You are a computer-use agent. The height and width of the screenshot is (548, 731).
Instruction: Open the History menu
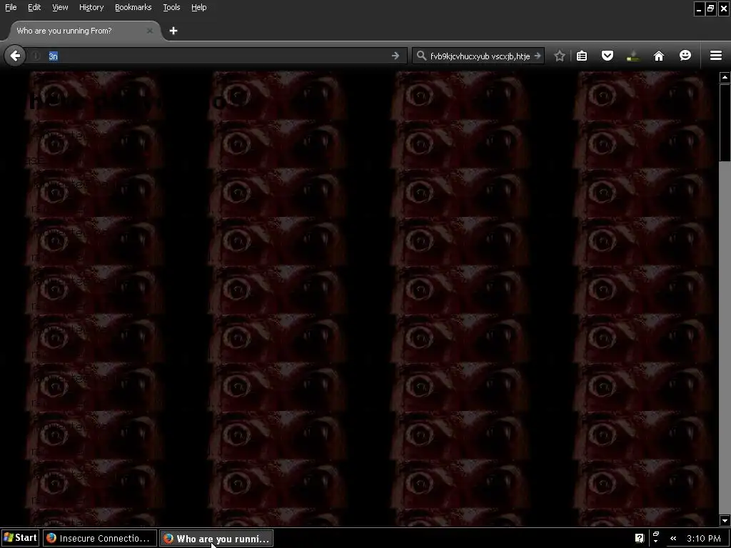(x=91, y=7)
